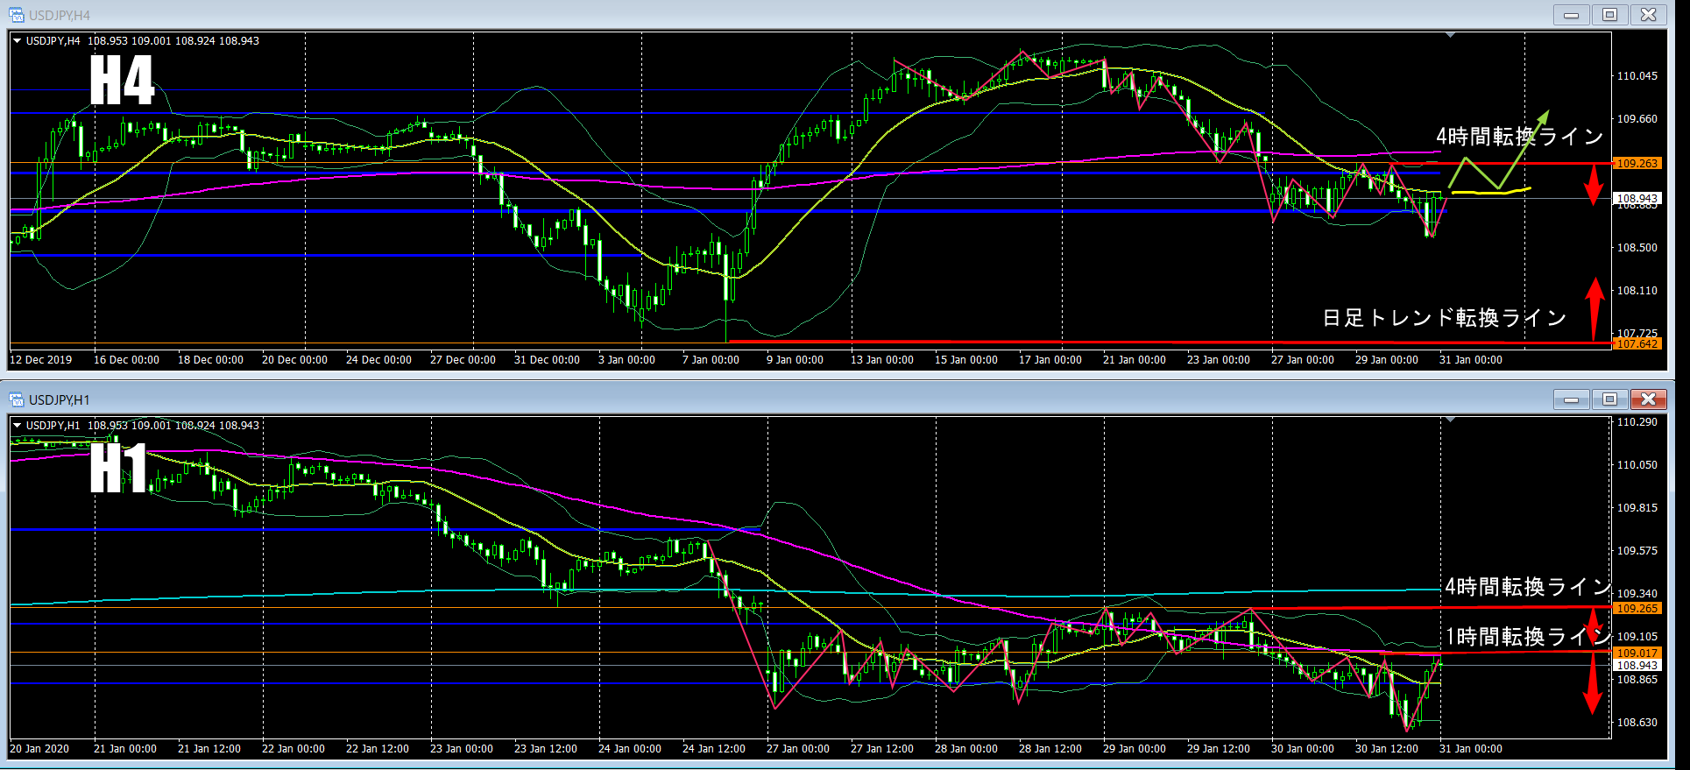The width and height of the screenshot is (1690, 770).
Task: Click the '13 Jan 00:00' date on H4 time axis
Action: [882, 360]
